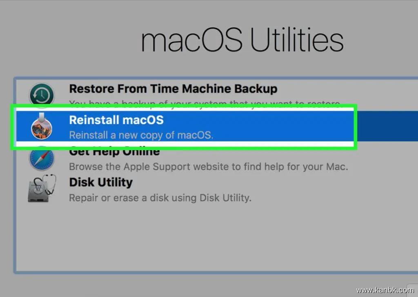Click the Reinstall macOS installer icon

pos(42,127)
